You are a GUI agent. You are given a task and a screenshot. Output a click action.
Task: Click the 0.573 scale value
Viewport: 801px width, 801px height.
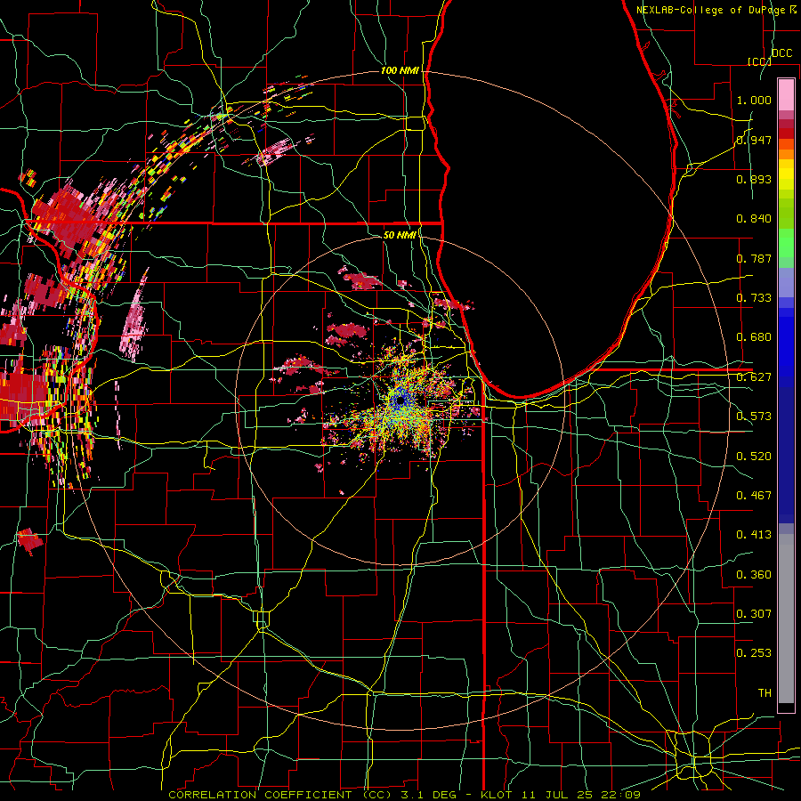click(754, 417)
